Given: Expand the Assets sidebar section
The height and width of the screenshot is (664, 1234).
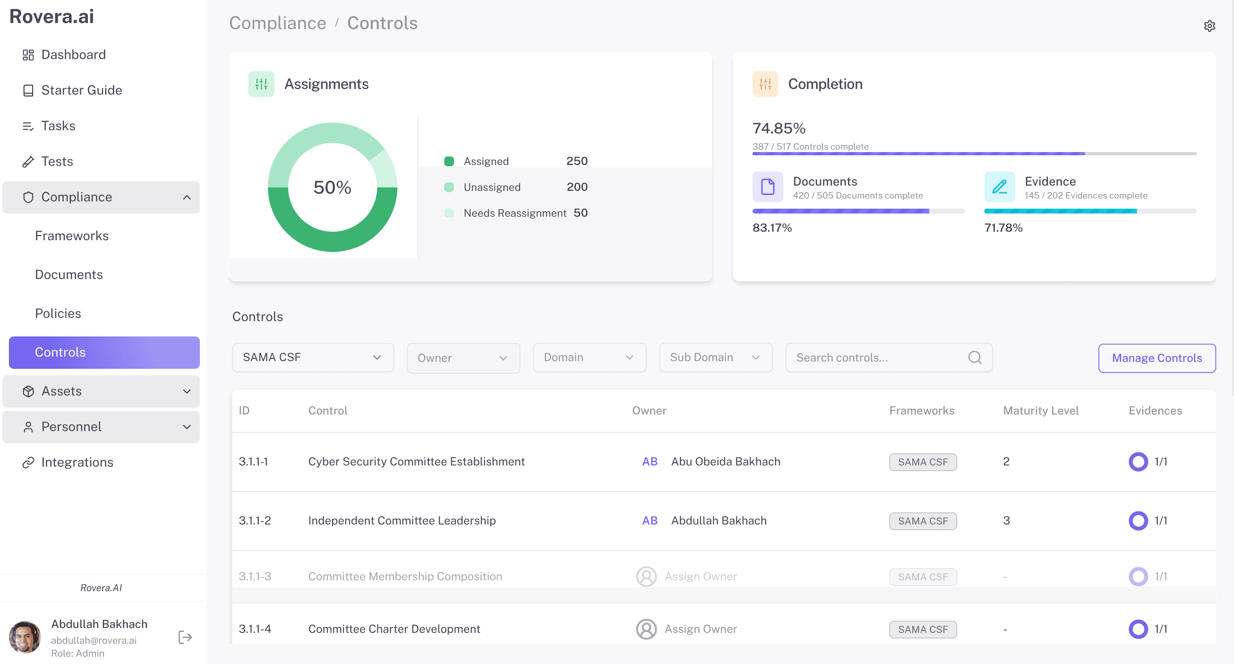Looking at the screenshot, I should coord(187,391).
